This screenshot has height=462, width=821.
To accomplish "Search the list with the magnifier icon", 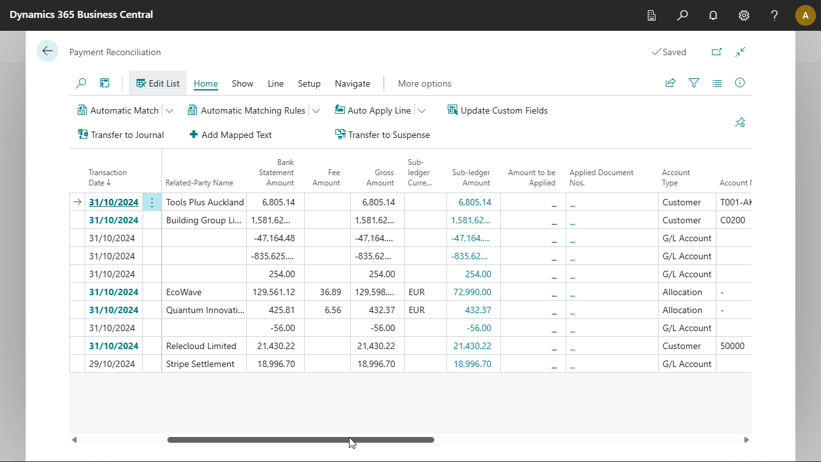I will tap(81, 83).
